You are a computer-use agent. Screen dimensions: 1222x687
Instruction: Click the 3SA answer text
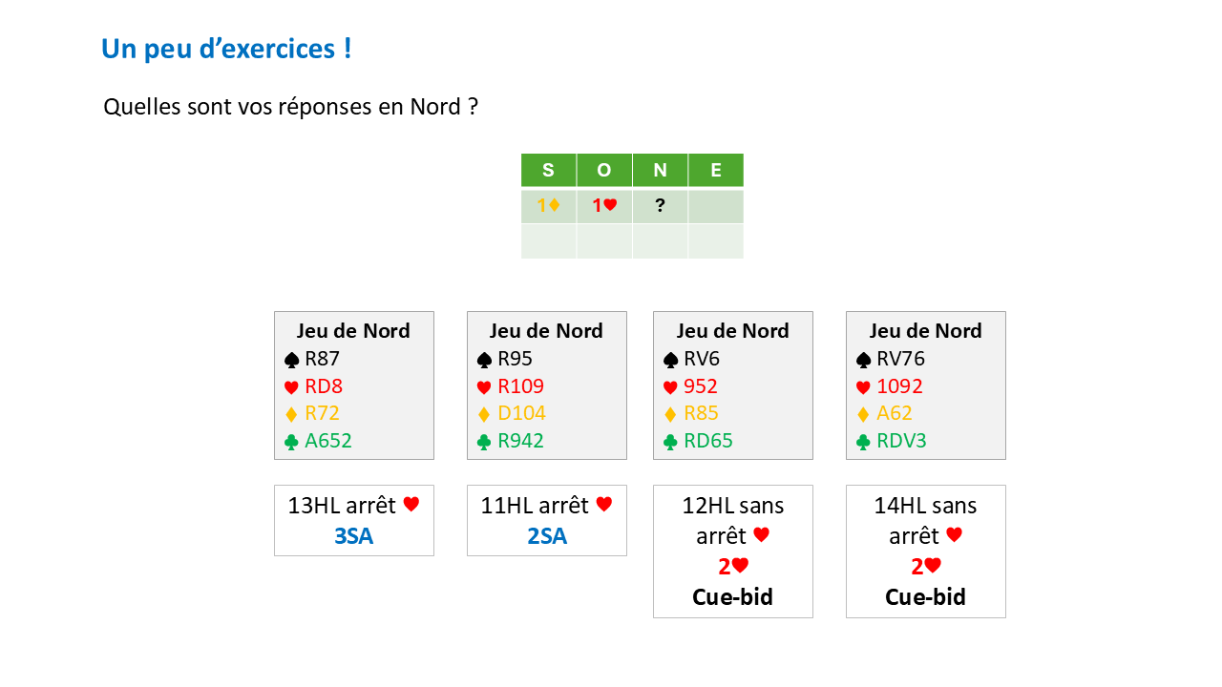click(x=353, y=536)
